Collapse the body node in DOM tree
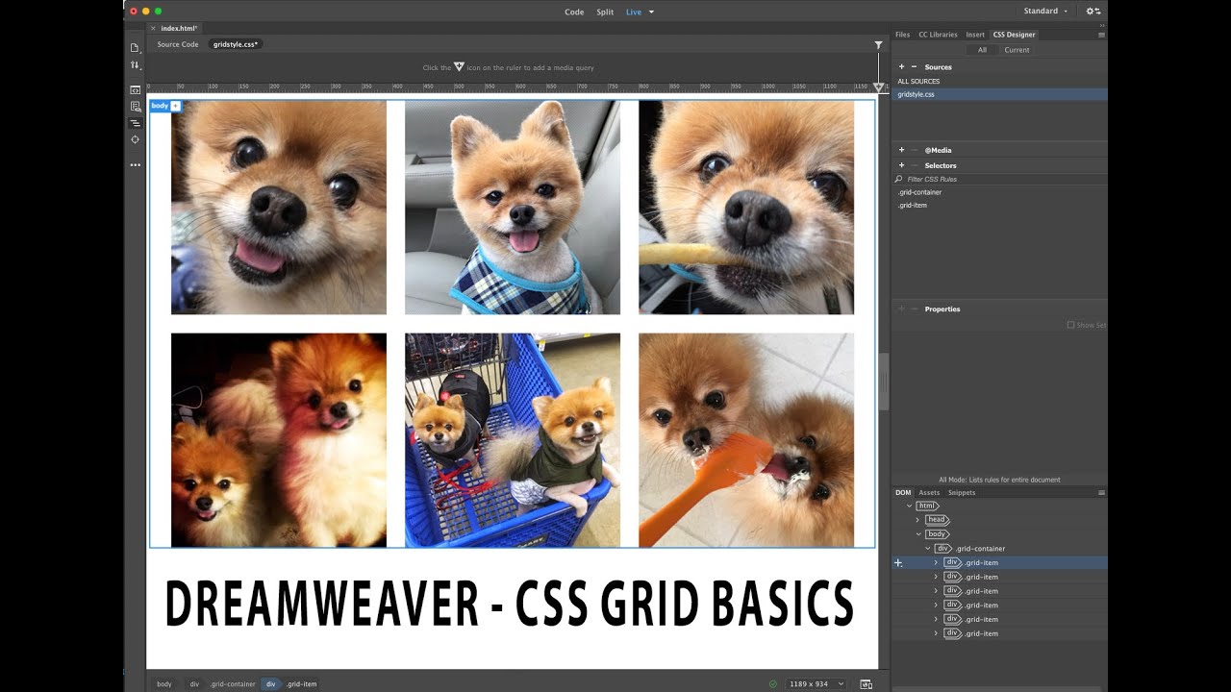 click(x=918, y=534)
